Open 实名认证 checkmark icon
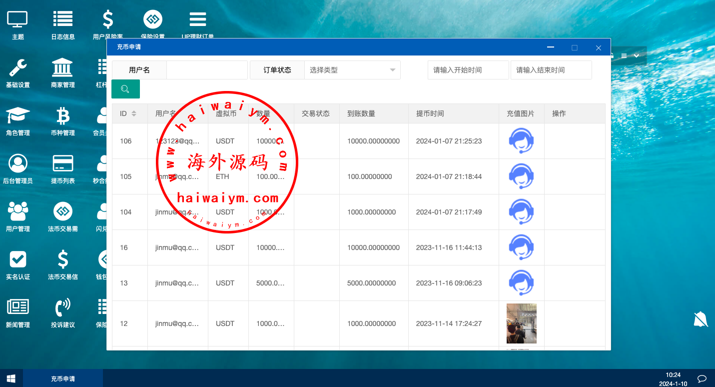 tap(17, 260)
